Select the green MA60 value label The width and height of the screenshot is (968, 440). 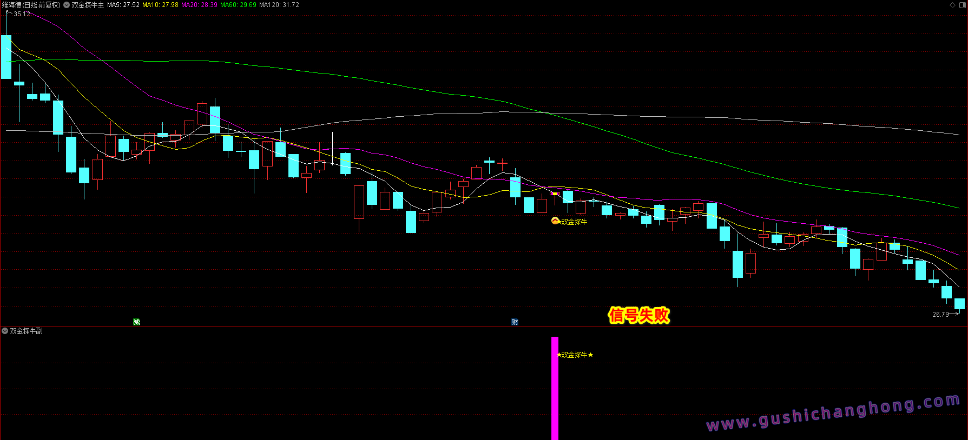point(238,5)
